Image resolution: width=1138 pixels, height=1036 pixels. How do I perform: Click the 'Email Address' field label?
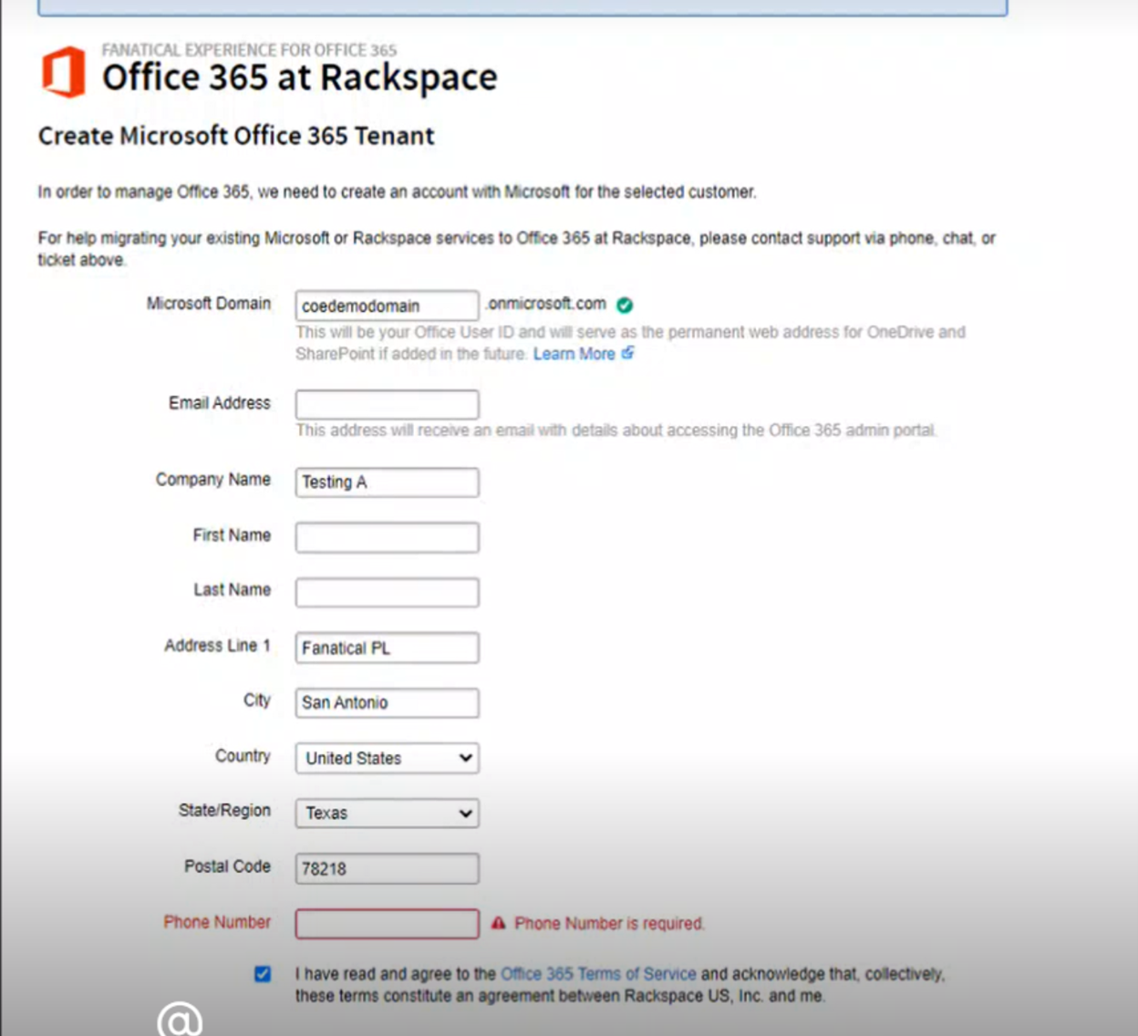[220, 402]
